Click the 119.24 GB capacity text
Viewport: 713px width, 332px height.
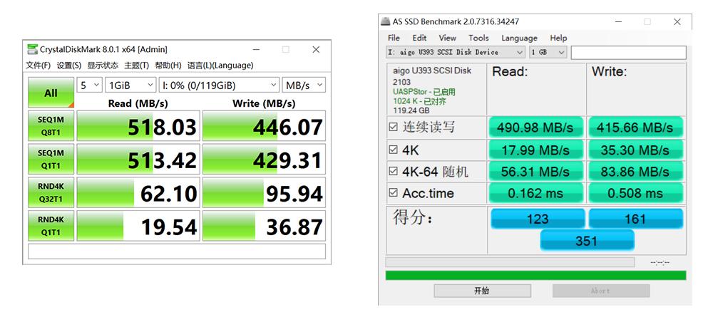[411, 110]
